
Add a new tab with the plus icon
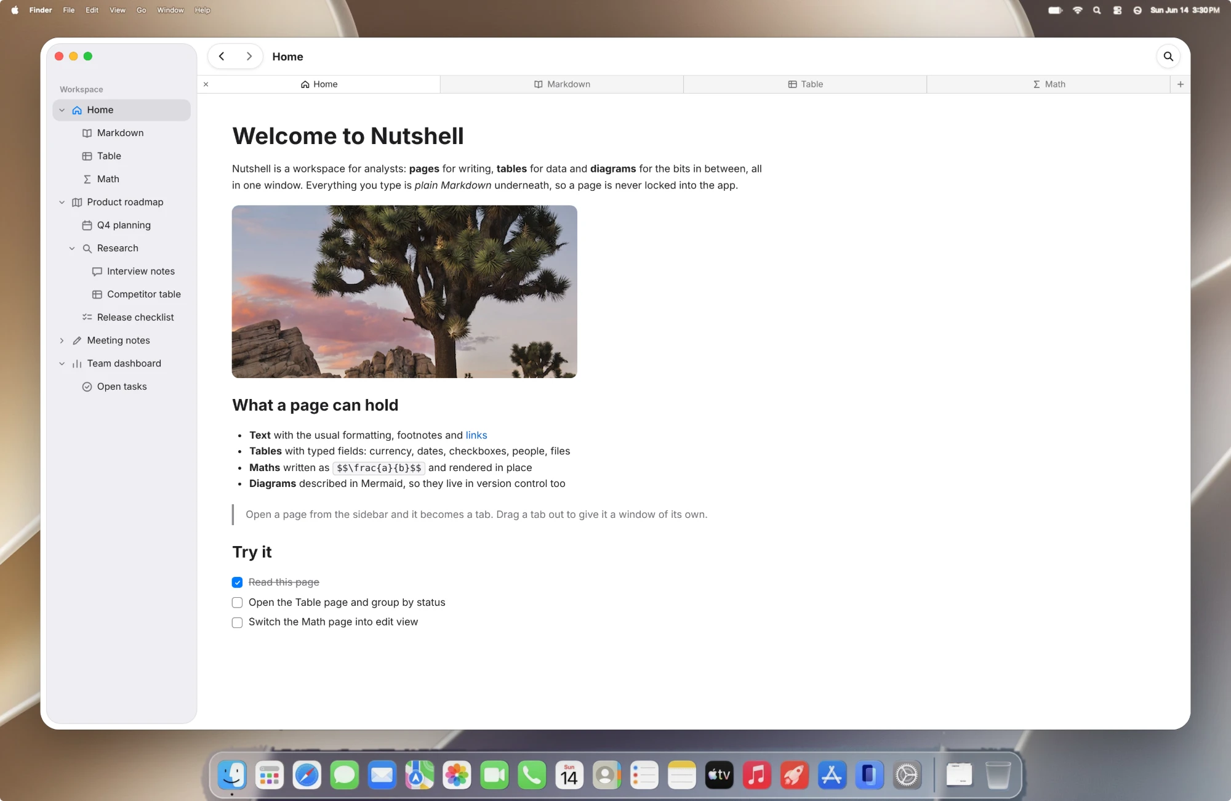(x=1180, y=84)
